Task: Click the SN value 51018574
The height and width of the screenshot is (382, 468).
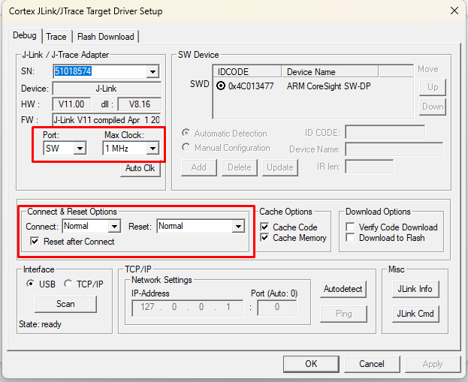Action: [x=73, y=71]
